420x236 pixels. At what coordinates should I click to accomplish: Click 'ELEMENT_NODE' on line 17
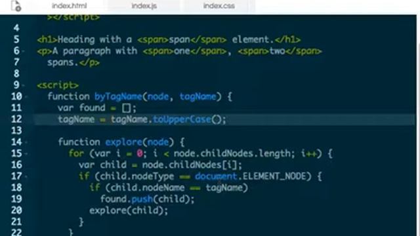coord(274,176)
